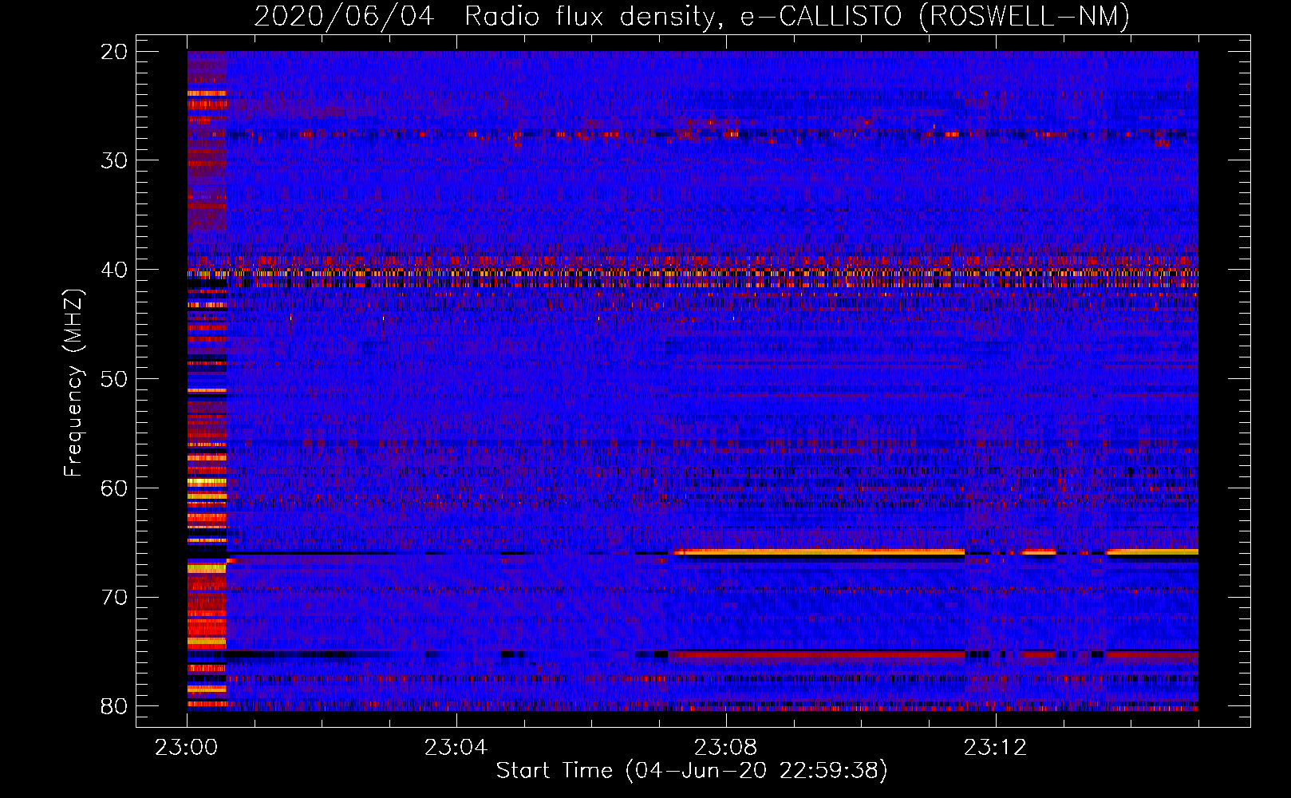Click the 50 MHz frequency tick label

[x=114, y=378]
